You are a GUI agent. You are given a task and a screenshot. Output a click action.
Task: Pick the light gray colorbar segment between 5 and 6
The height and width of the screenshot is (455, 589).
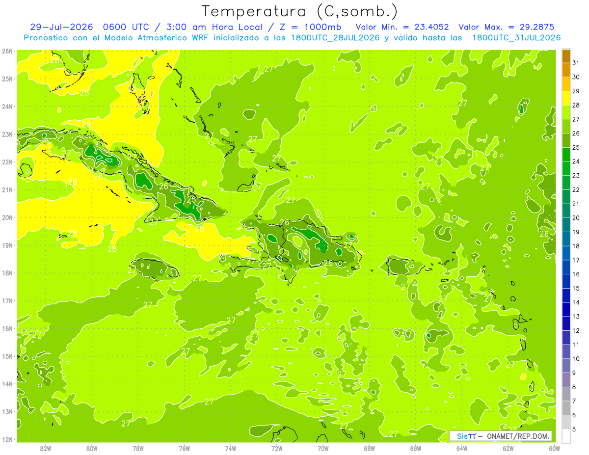click(566, 422)
